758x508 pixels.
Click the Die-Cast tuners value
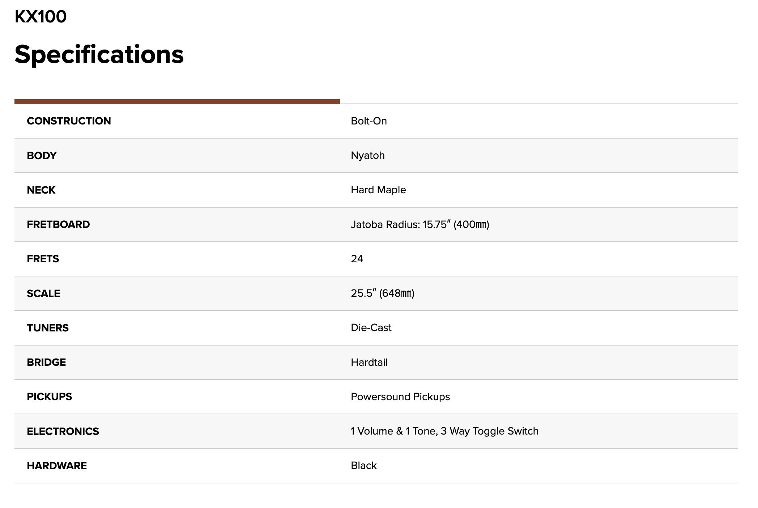coord(371,328)
